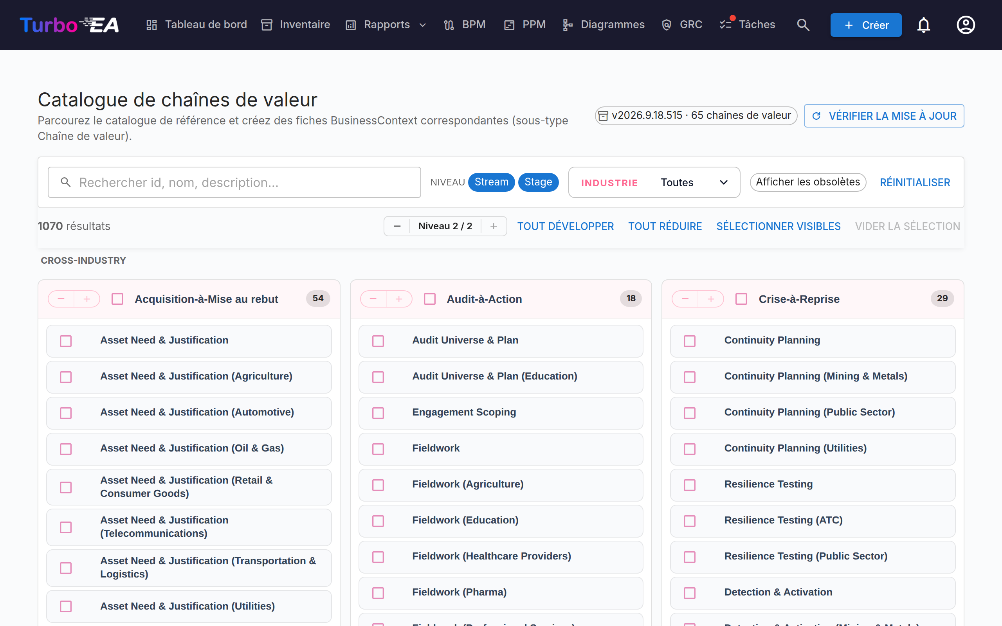The width and height of the screenshot is (1002, 626).
Task: Check the Engagement Scoping checkbox
Action: [x=378, y=413]
